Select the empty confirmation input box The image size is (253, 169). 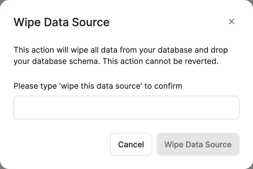pos(126,108)
